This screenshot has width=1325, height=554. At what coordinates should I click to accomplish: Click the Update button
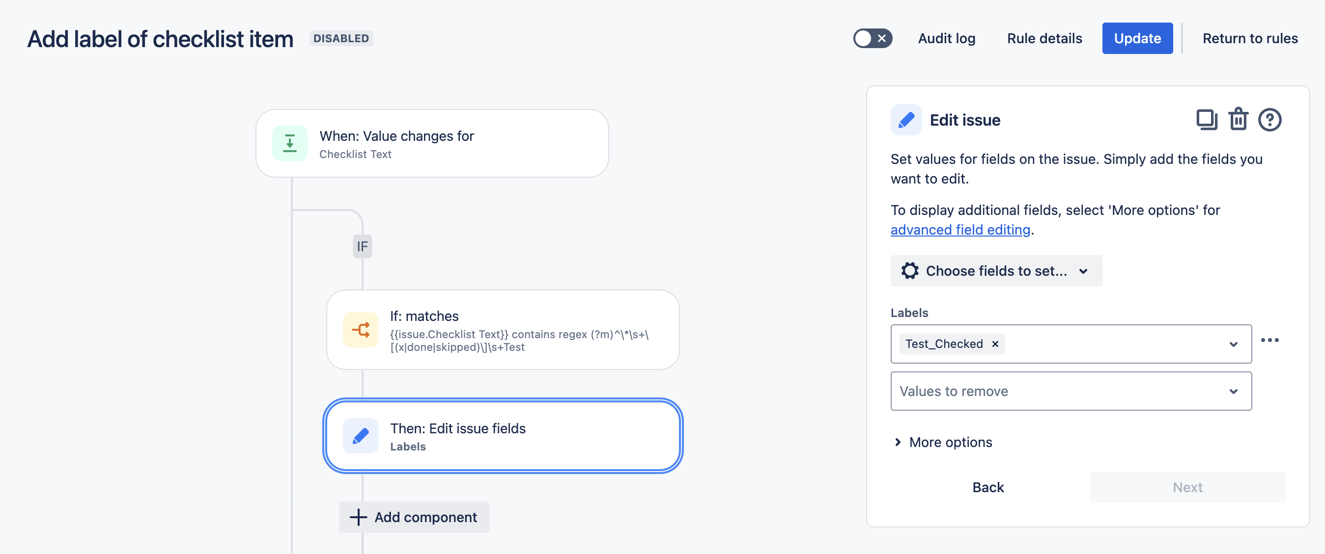point(1137,39)
